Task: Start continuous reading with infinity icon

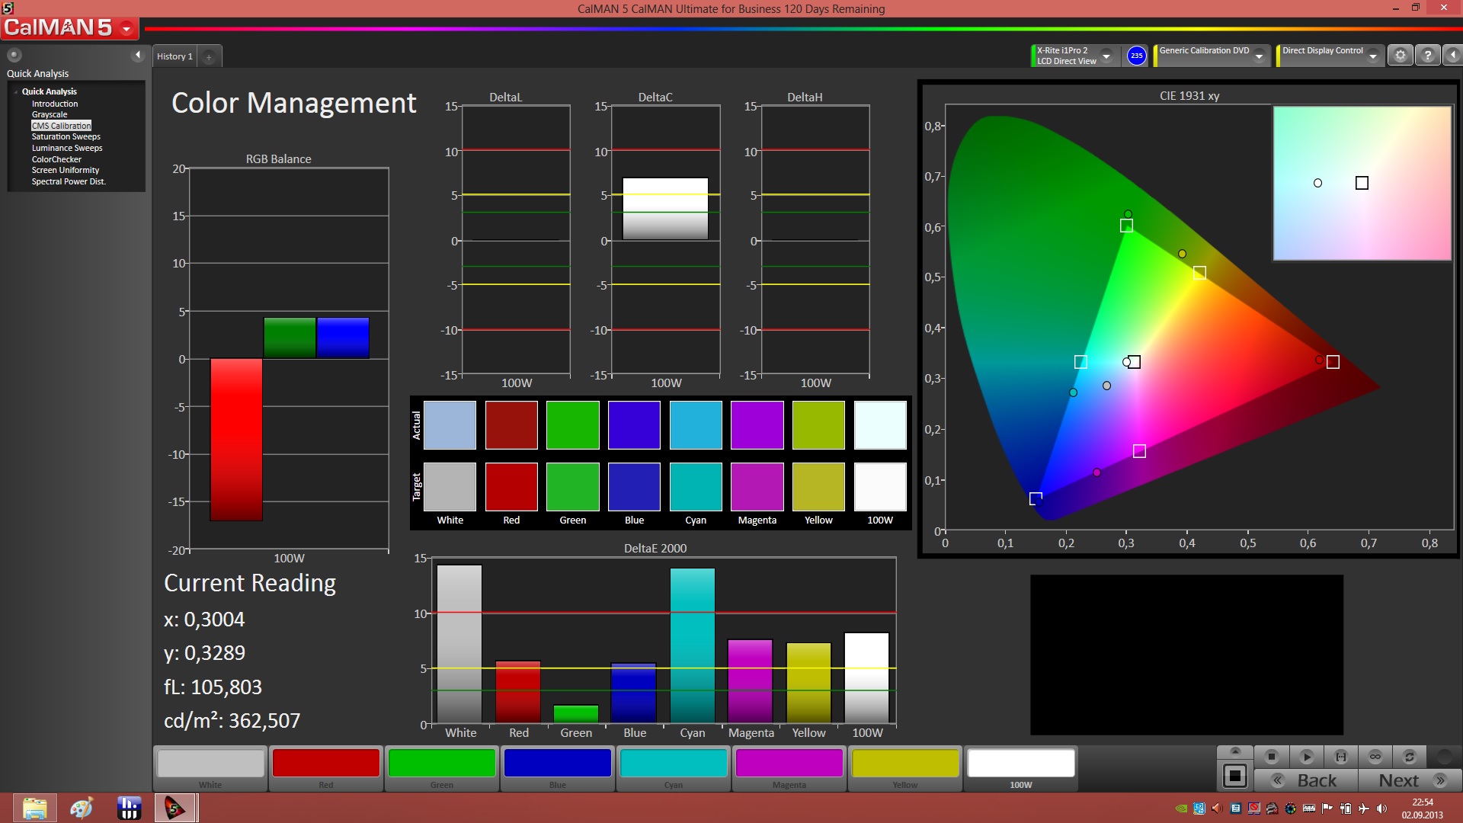Action: 1375,757
